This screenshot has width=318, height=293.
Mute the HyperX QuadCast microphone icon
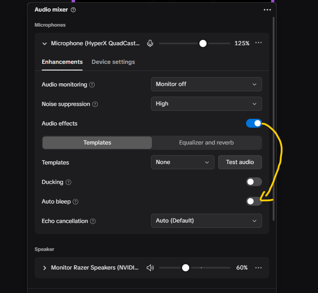point(150,43)
